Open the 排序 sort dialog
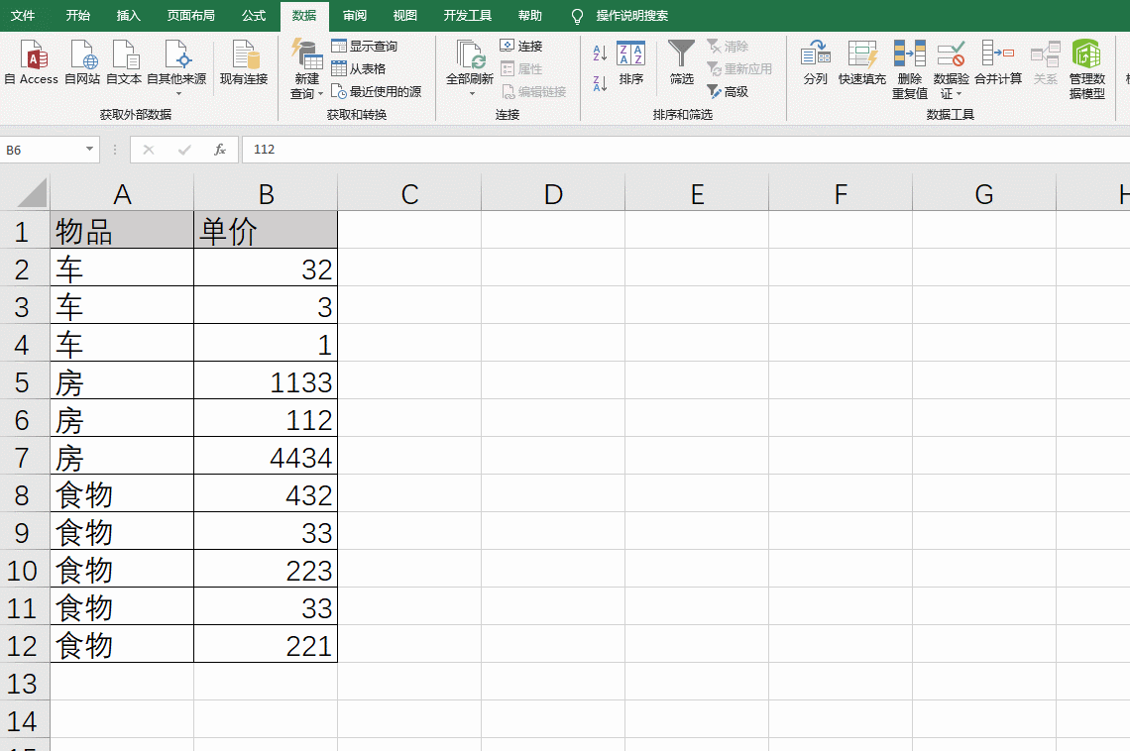Viewport: 1130px width, 751px height. 631,63
